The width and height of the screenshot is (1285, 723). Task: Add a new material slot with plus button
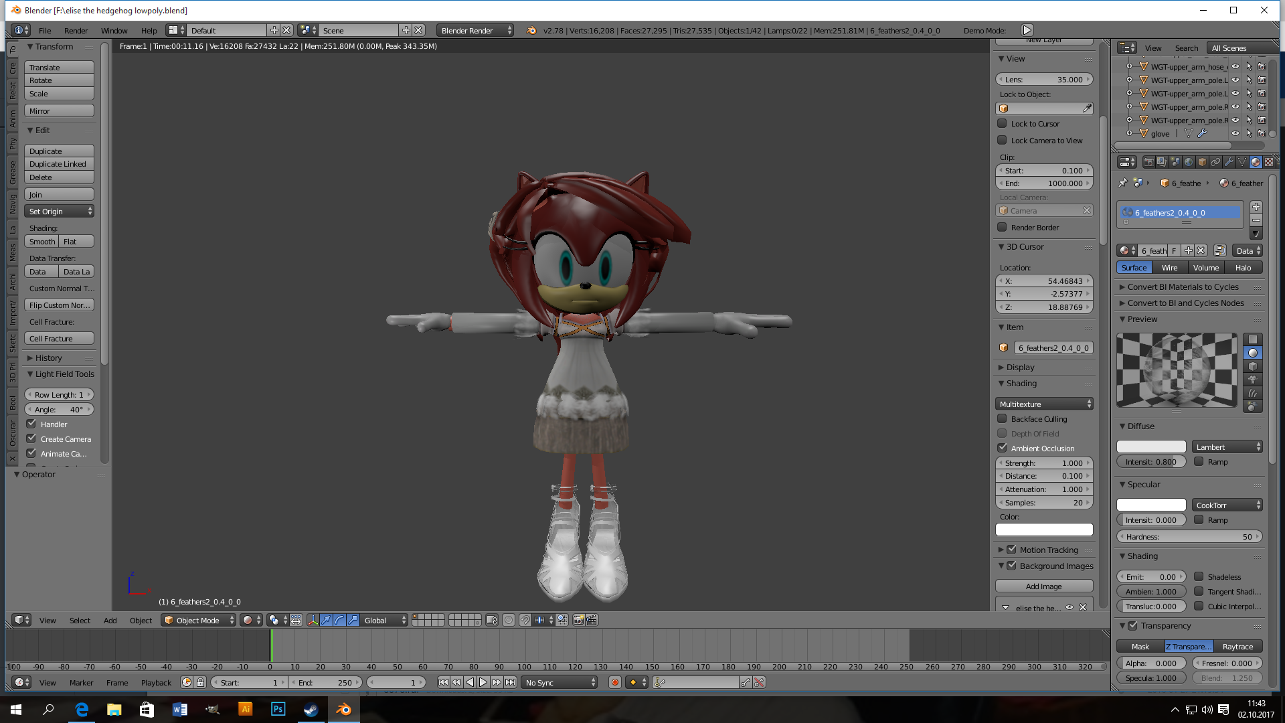pos(1256,207)
